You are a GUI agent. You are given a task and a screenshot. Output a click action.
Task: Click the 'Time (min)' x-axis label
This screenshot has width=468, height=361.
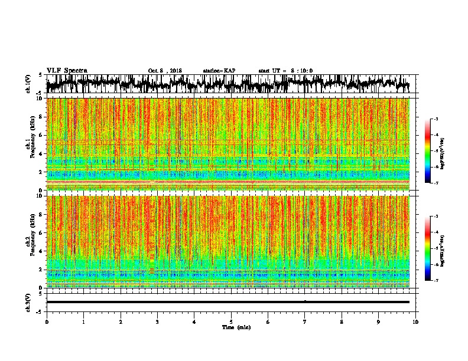click(236, 327)
